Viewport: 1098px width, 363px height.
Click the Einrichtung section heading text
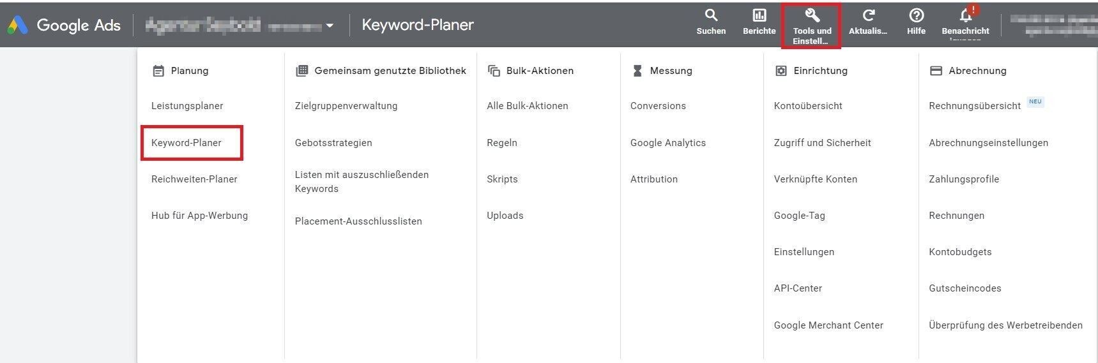point(820,71)
